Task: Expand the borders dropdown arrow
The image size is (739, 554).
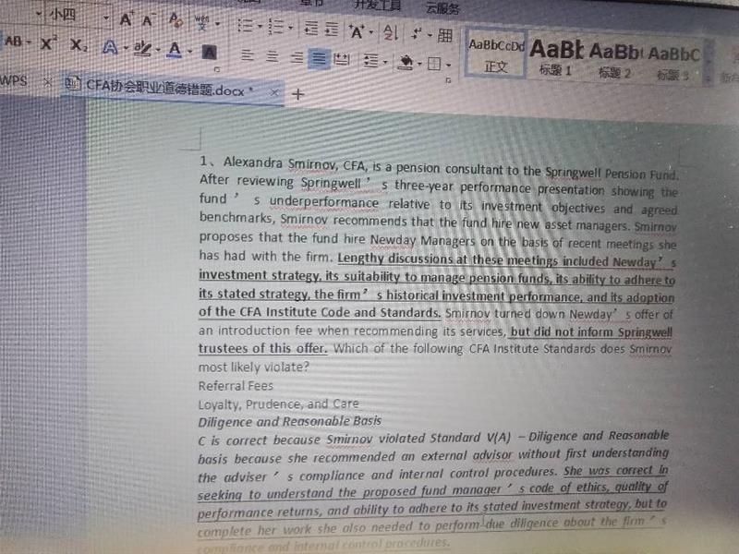Action: coord(448,65)
